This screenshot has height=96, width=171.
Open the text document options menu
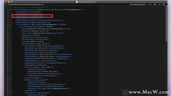click(156, 4)
